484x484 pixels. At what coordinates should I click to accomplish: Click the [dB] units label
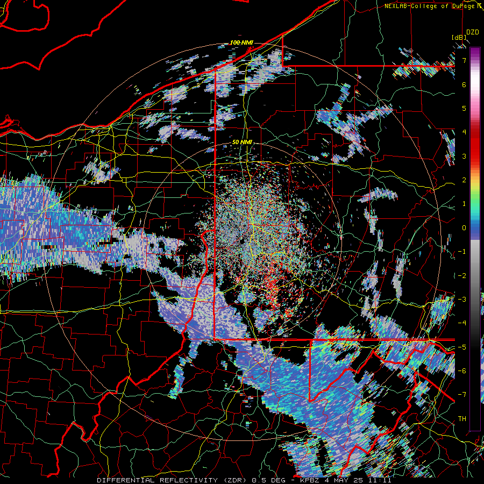[459, 37]
